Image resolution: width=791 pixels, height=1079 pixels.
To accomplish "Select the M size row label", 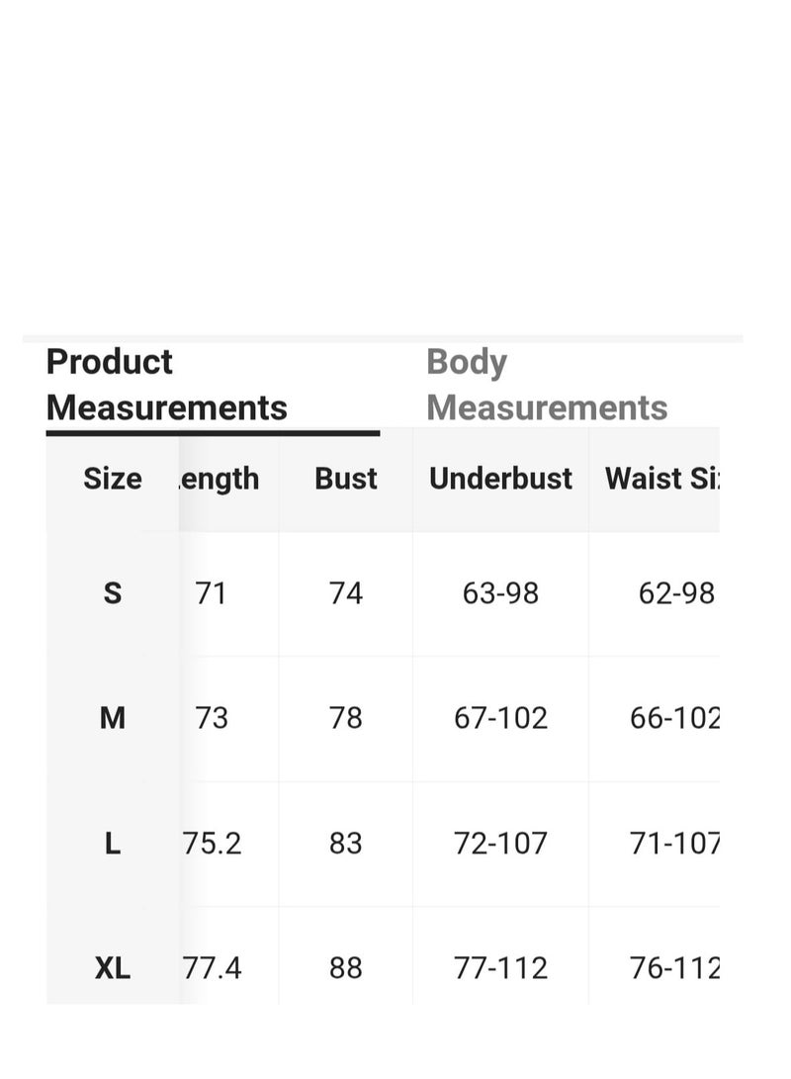I will (x=113, y=718).
